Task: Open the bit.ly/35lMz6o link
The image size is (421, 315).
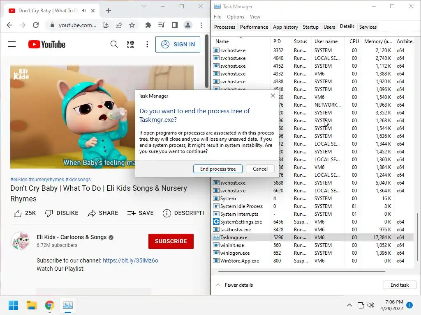Action: point(130,260)
